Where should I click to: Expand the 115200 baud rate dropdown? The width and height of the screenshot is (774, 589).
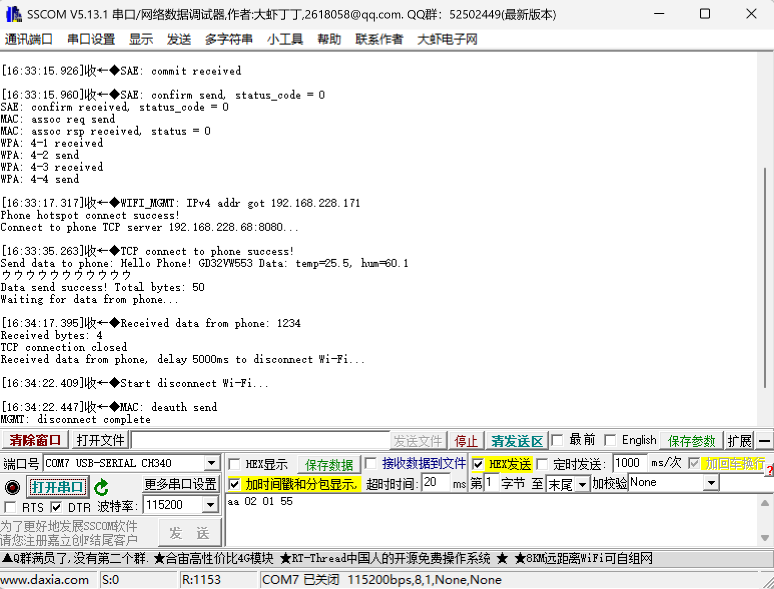211,505
